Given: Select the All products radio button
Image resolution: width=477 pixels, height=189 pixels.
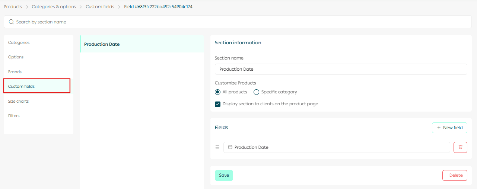Looking at the screenshot, I should [218, 92].
